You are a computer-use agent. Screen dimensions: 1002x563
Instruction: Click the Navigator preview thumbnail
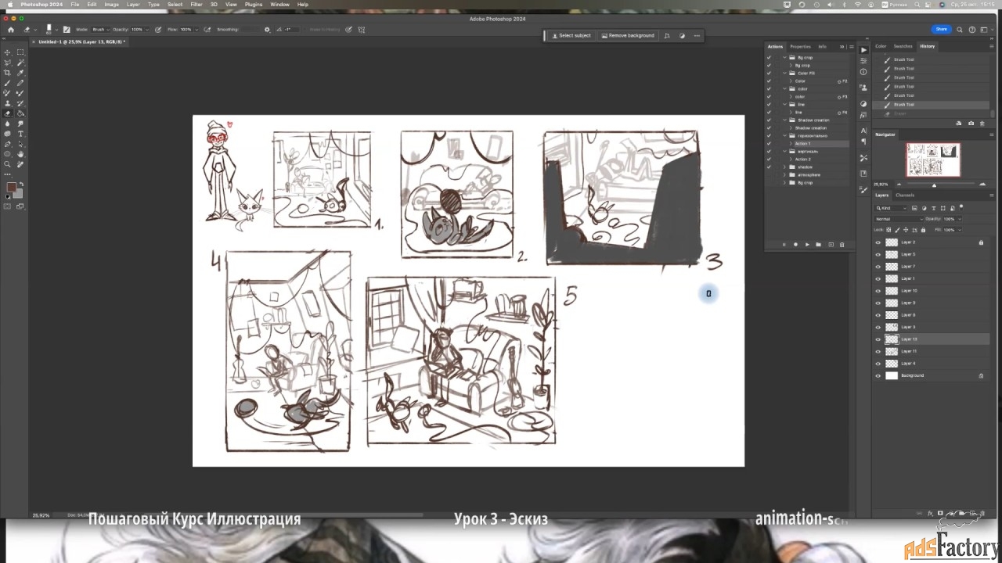933,160
